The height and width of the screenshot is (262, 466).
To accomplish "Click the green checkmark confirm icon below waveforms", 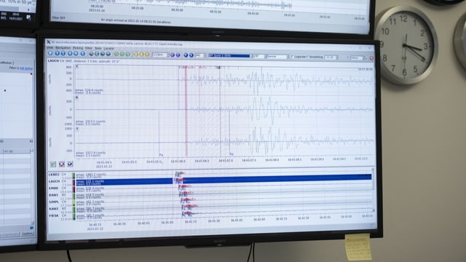I will (x=53, y=164).
